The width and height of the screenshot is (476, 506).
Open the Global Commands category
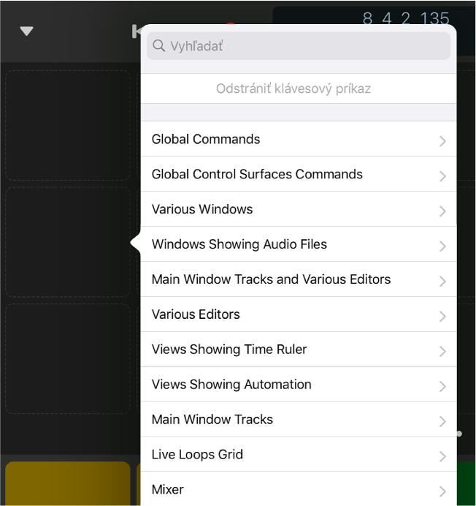click(206, 139)
